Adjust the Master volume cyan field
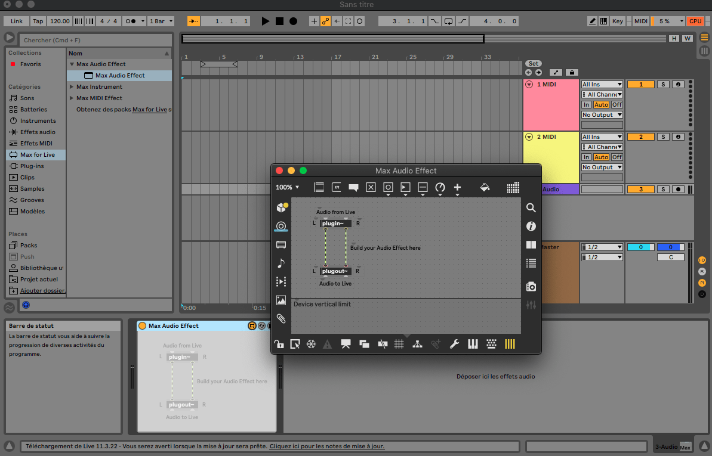712x456 pixels. point(641,247)
